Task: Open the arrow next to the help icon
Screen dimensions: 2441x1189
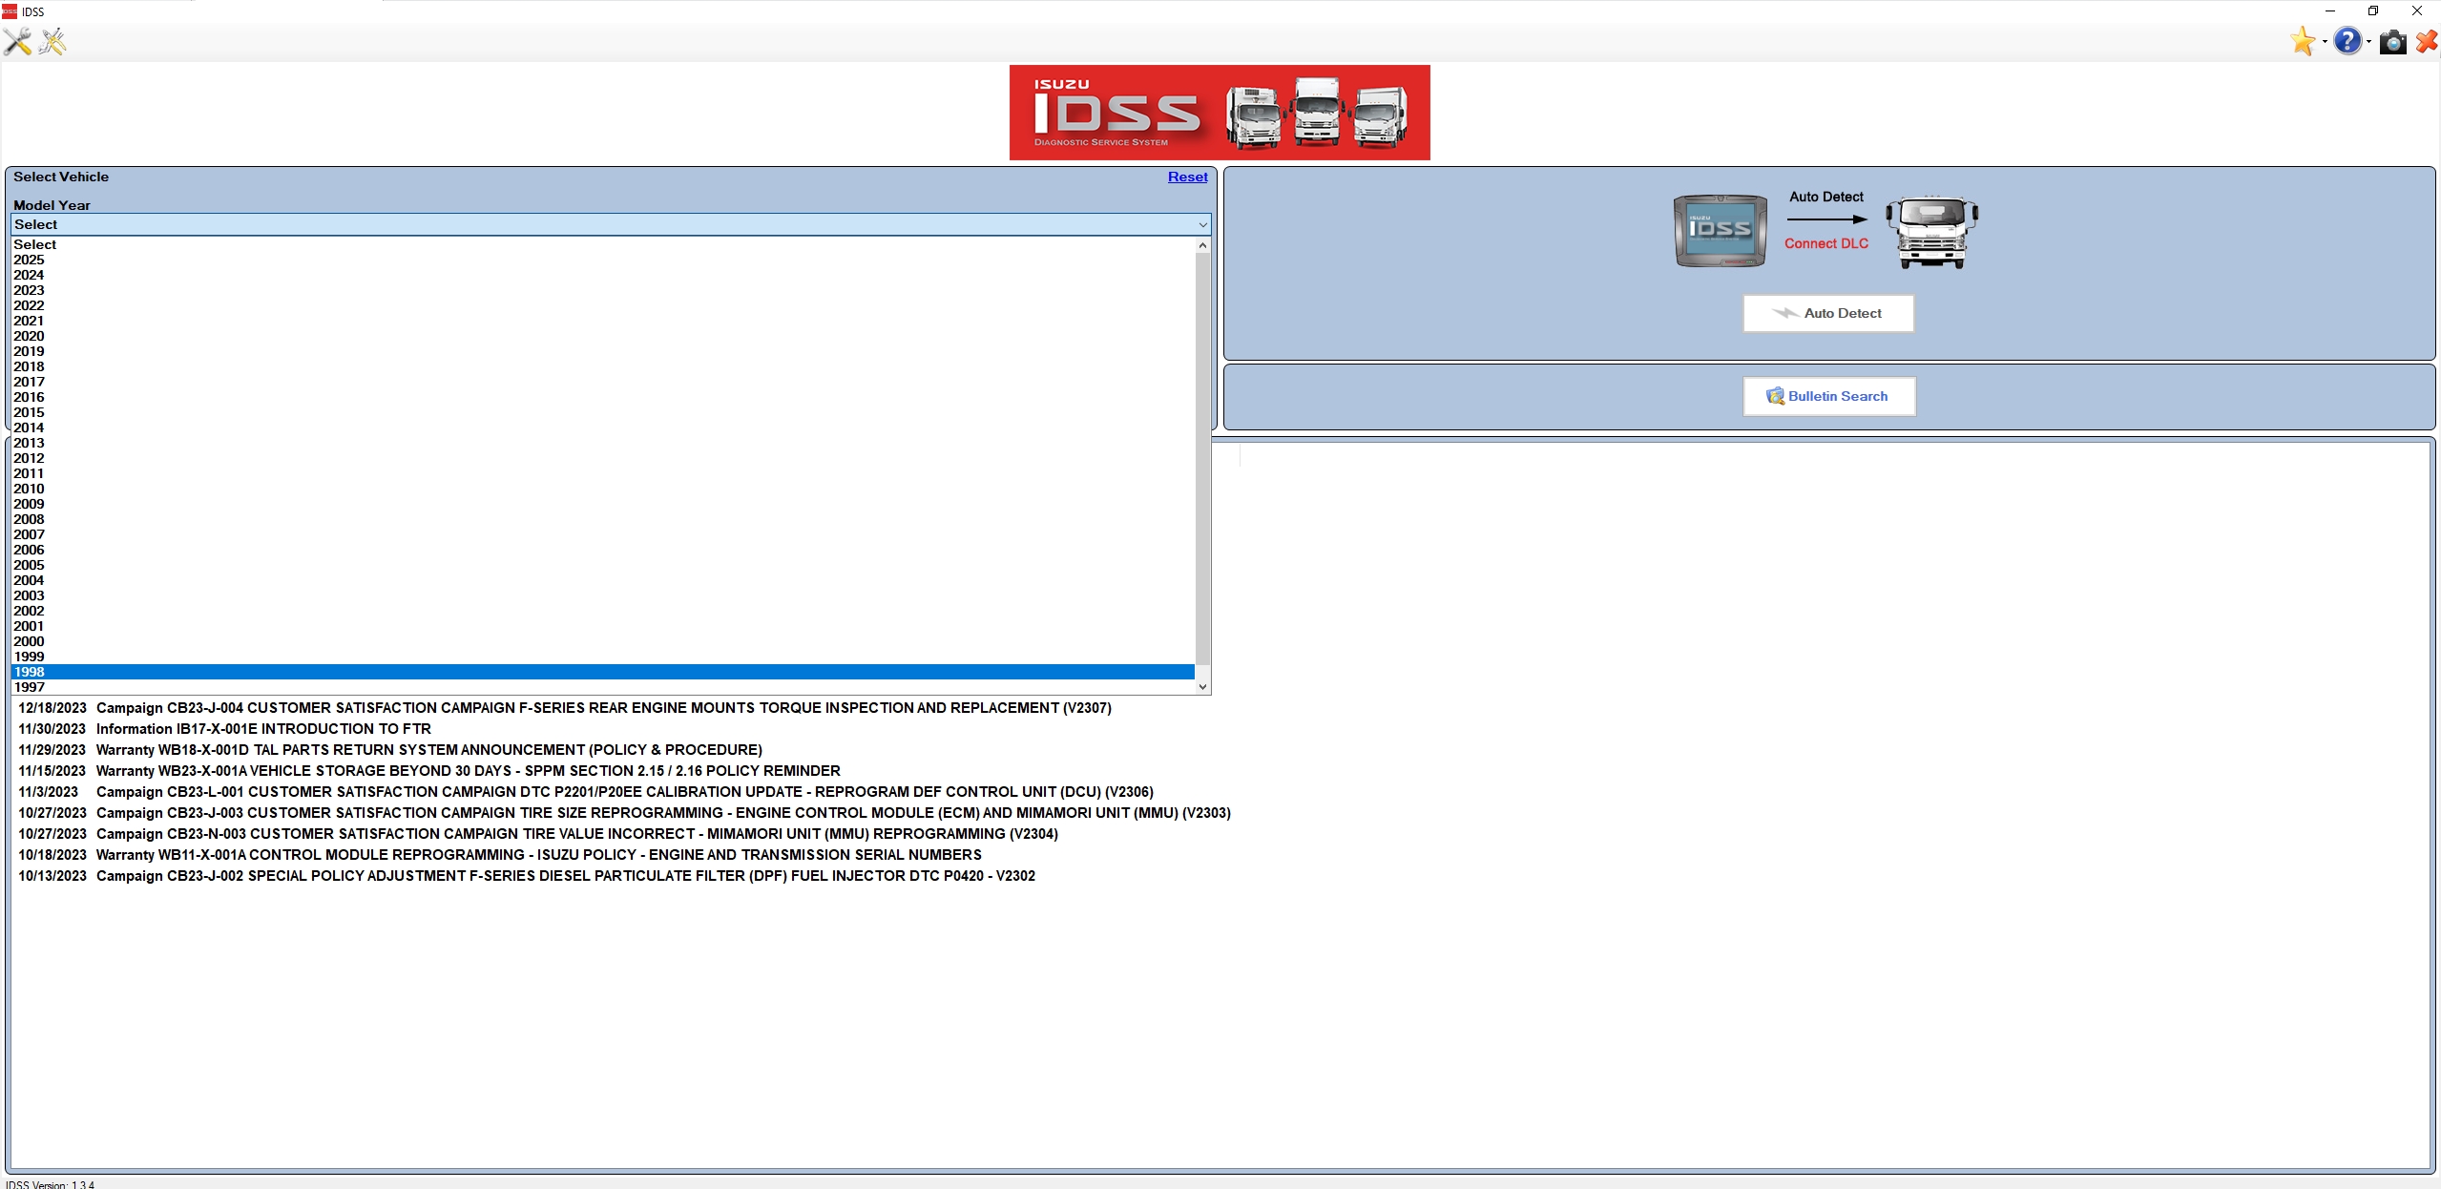Action: point(2368,42)
